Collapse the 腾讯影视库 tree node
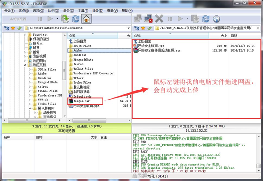 30,109
